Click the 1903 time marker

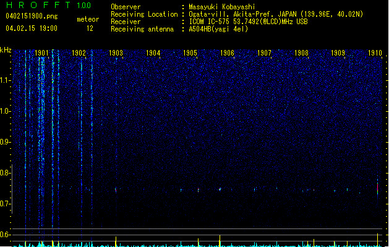click(x=116, y=52)
